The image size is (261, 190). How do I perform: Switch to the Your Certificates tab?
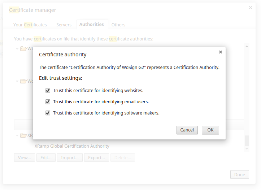point(30,25)
